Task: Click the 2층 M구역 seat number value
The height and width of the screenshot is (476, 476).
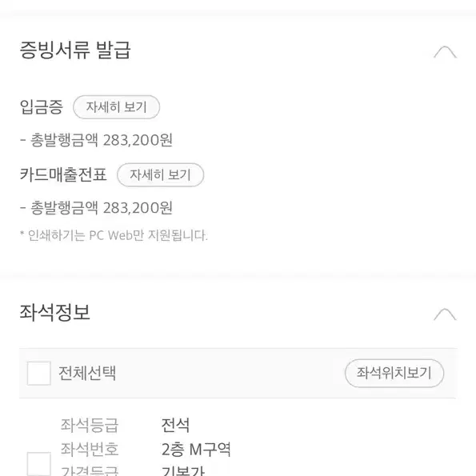Action: click(196, 450)
